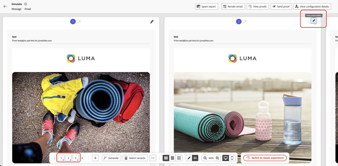Open the Spam report
Viewport: 338px width, 166px height.
point(206,6)
